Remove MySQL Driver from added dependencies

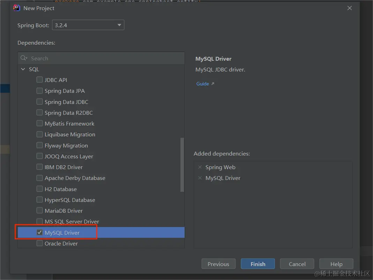[x=200, y=178]
